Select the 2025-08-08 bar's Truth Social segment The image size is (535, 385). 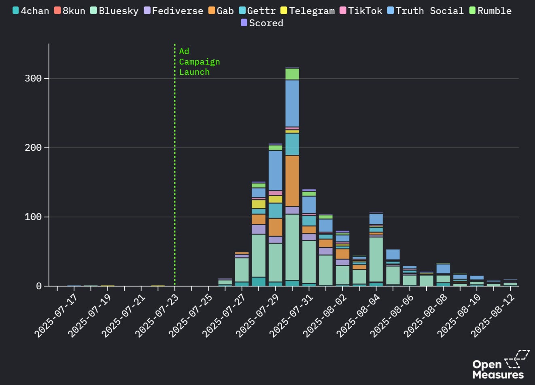click(443, 269)
